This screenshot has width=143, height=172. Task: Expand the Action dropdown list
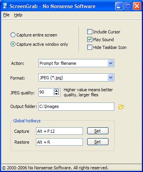click(111, 63)
